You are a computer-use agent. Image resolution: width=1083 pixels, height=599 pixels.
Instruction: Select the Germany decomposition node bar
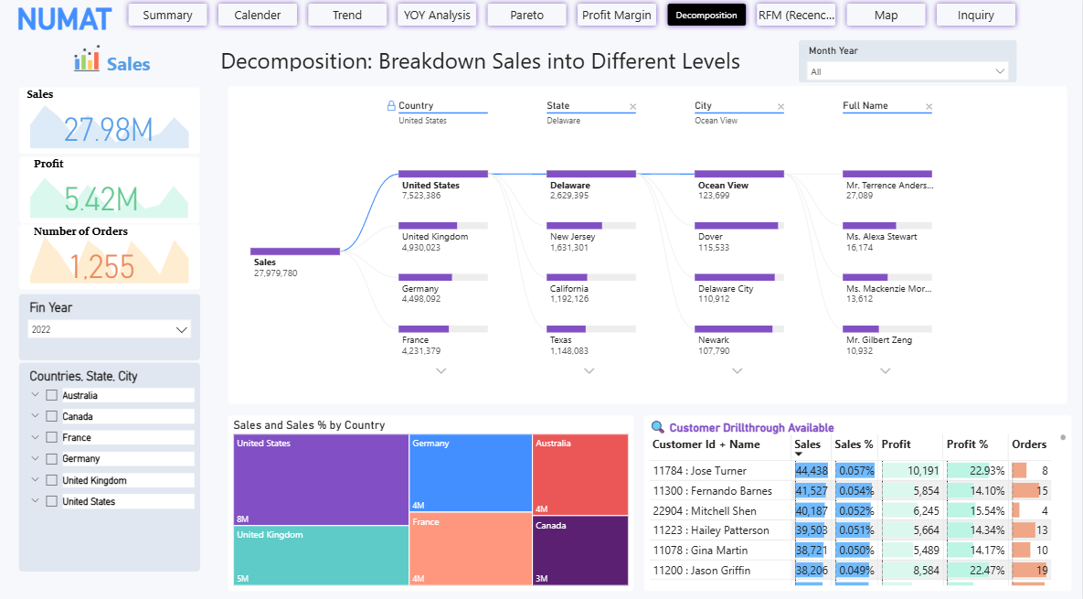coord(442,277)
